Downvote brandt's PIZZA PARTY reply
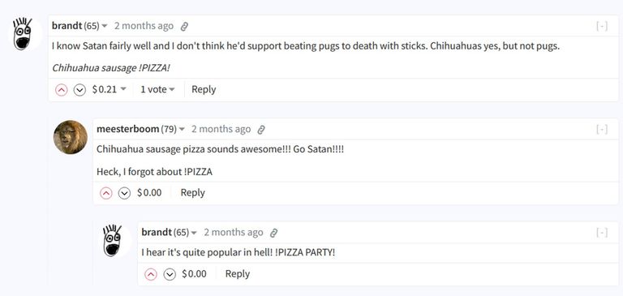The image size is (623, 296). 170,275
